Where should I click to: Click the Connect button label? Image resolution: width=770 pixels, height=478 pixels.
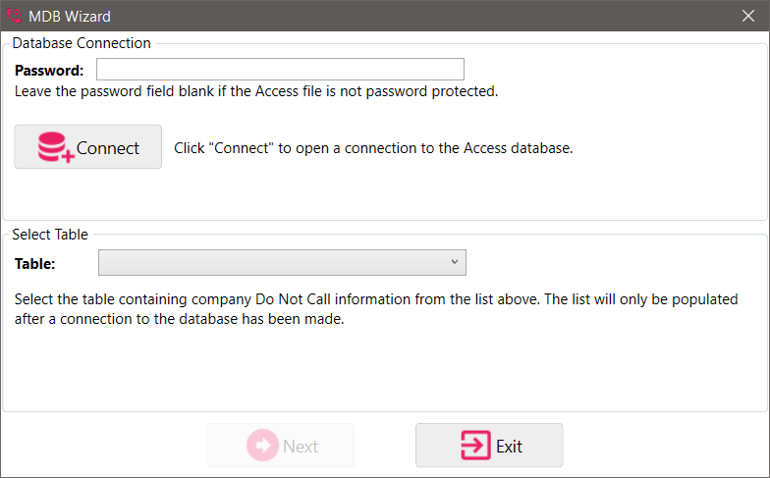tap(108, 148)
